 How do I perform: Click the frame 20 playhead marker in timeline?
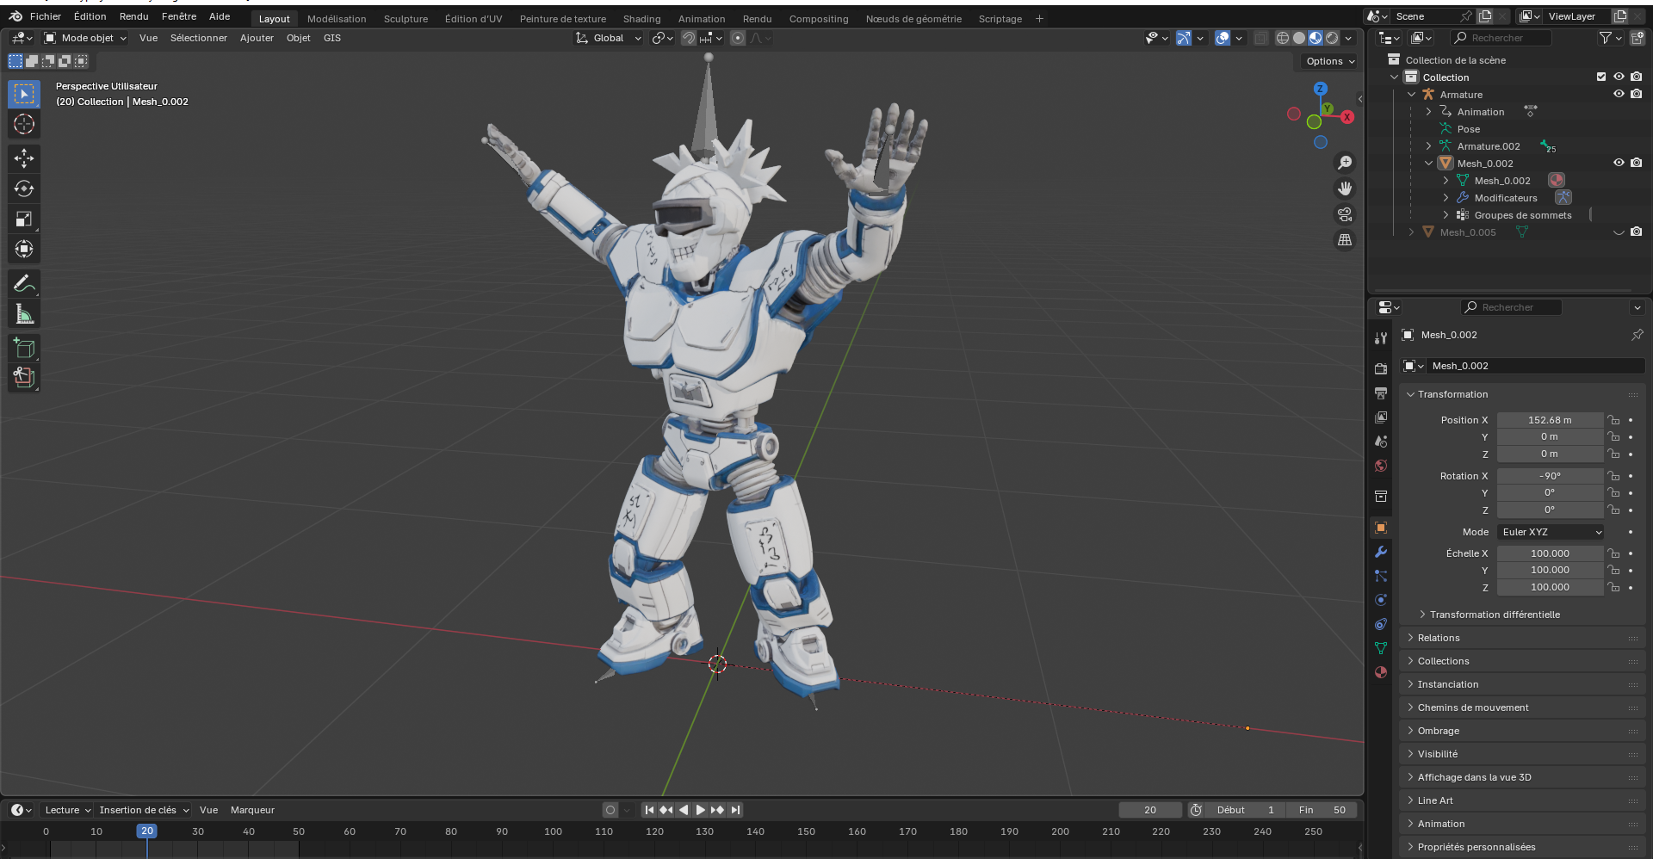pyautogui.click(x=147, y=831)
